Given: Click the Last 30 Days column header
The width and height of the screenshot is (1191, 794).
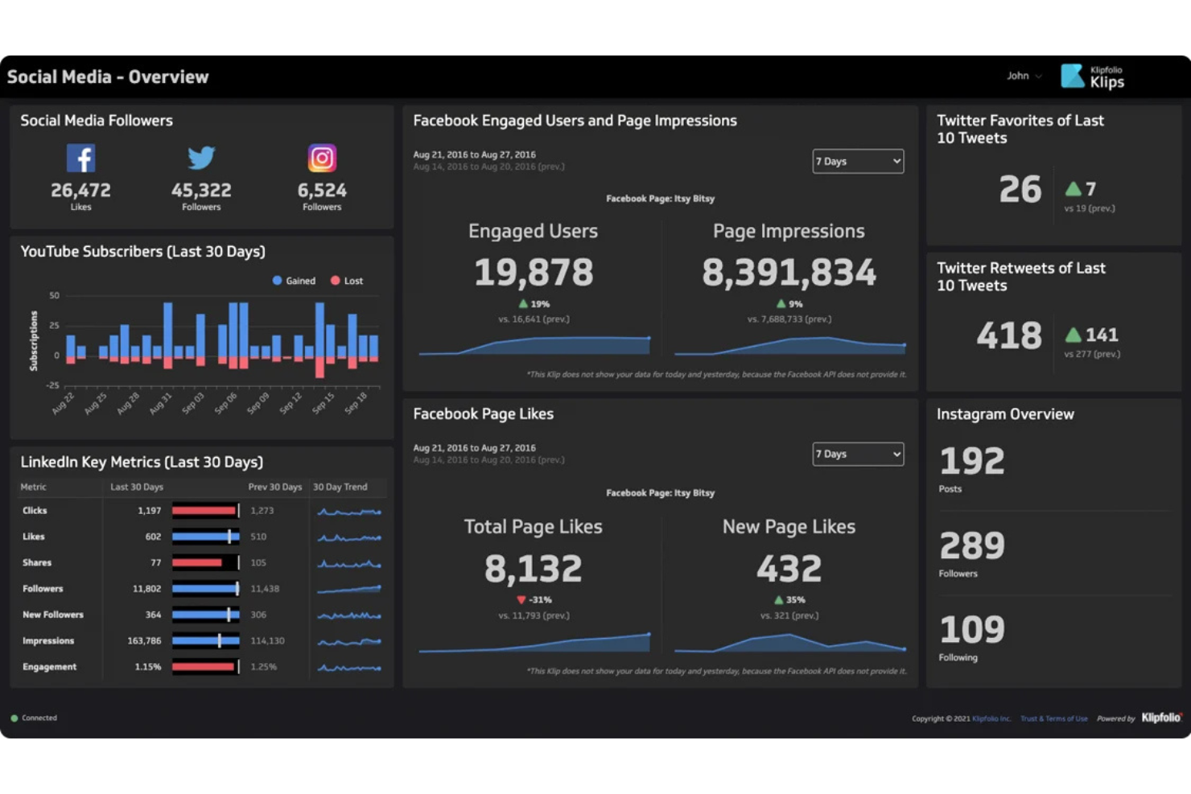Looking at the screenshot, I should coord(137,487).
